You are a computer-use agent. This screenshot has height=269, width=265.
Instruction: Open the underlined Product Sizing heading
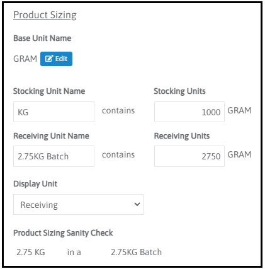coord(45,15)
